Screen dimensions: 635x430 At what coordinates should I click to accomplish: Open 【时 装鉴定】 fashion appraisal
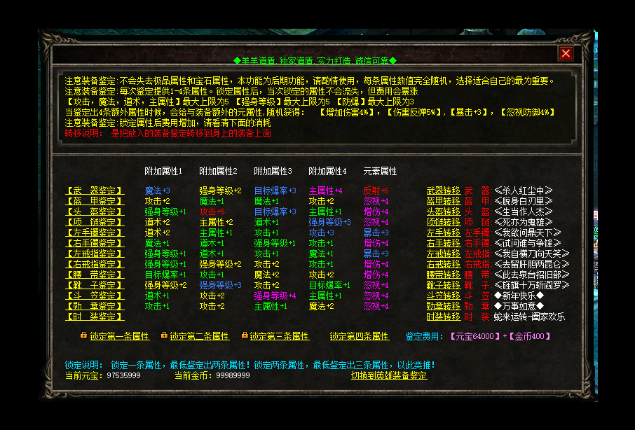point(95,317)
